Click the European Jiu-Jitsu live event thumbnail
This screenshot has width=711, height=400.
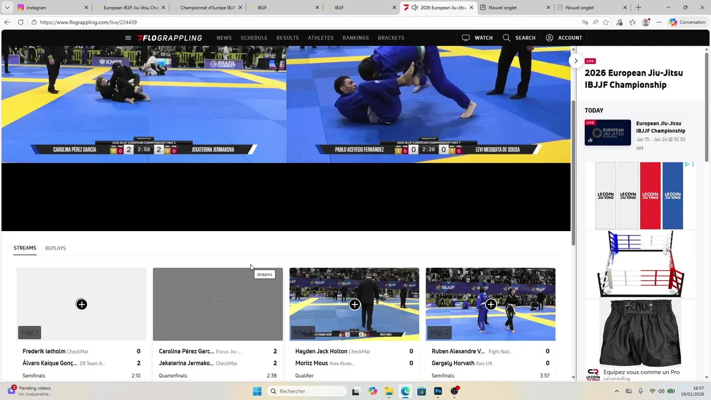pyautogui.click(x=608, y=132)
